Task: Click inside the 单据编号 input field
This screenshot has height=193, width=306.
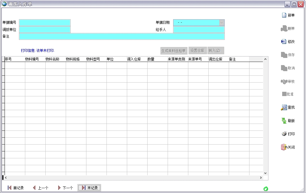Action: (x=44, y=22)
